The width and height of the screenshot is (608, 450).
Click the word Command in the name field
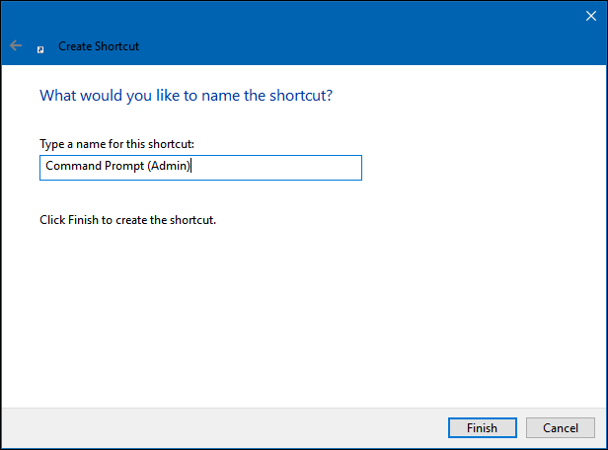click(71, 168)
